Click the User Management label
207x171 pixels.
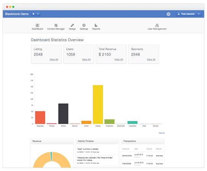click(157, 29)
